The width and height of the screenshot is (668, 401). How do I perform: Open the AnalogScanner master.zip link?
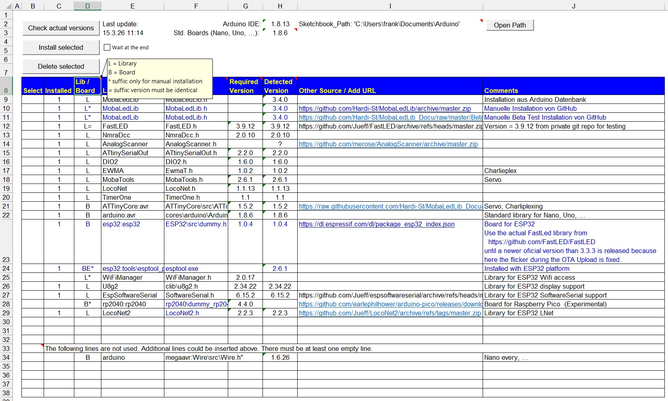pyautogui.click(x=388, y=144)
